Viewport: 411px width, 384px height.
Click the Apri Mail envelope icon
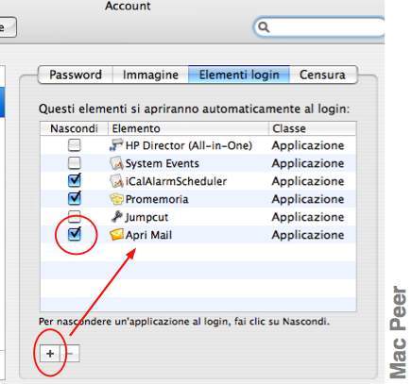pyautogui.click(x=116, y=235)
